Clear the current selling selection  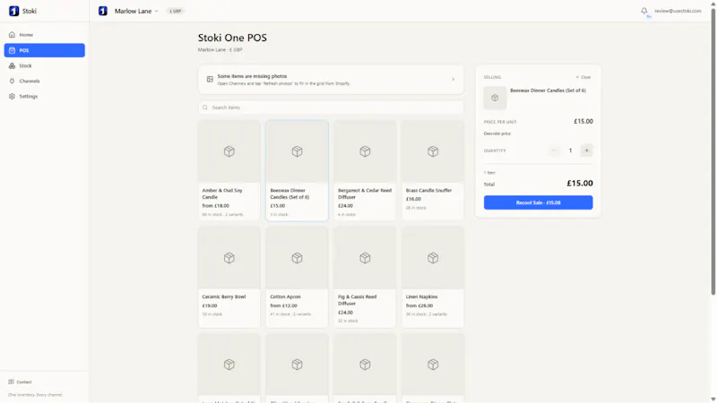point(583,77)
